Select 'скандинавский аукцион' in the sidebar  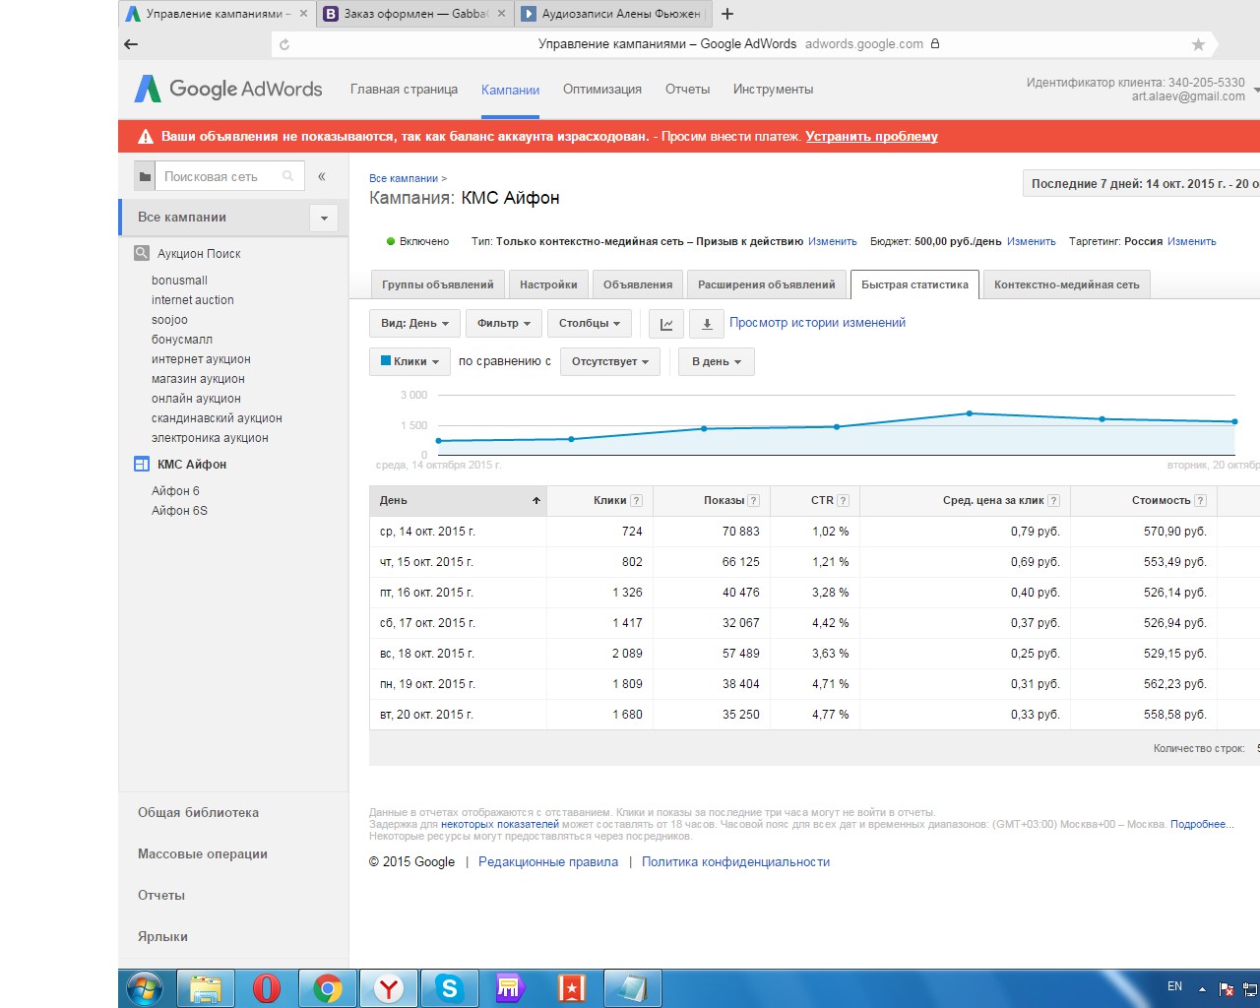[x=217, y=418]
